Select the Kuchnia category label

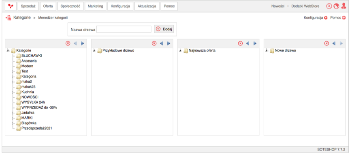point(28,92)
